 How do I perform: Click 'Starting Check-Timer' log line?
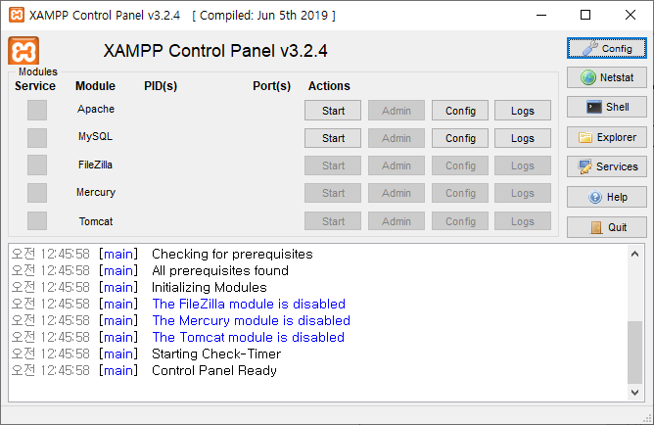(x=216, y=354)
